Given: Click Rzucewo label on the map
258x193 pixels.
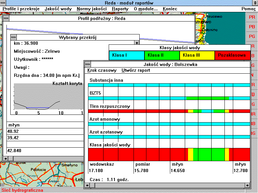Looking at the screenshot, I should (x=214, y=17).
